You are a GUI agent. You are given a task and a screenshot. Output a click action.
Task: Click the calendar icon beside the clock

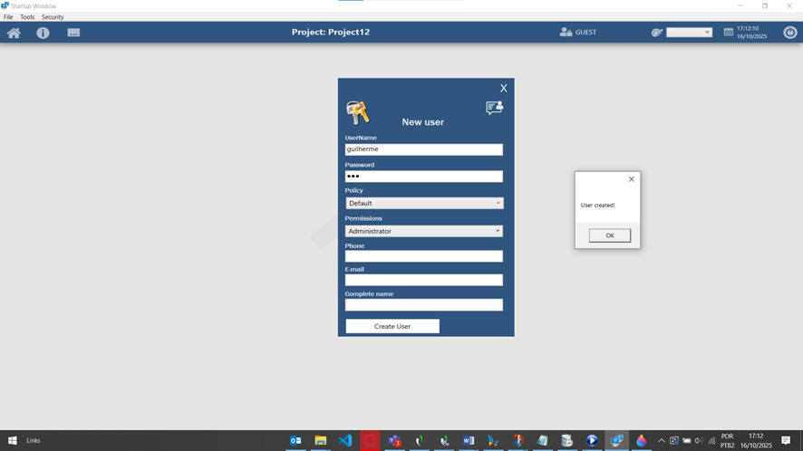728,33
